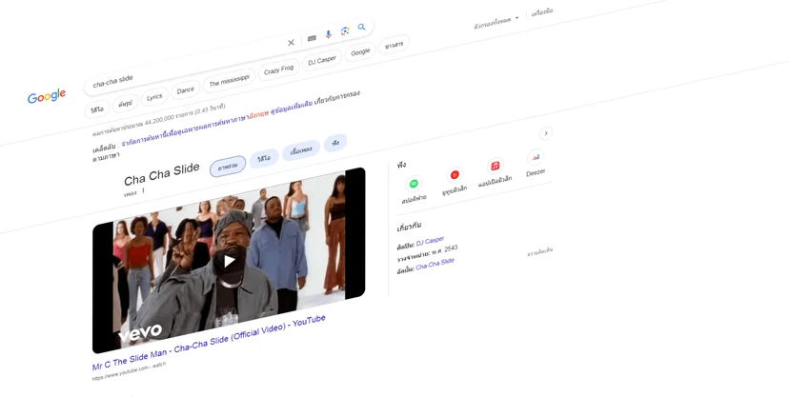Click the ความคิดเห็น feedback link

(x=540, y=251)
